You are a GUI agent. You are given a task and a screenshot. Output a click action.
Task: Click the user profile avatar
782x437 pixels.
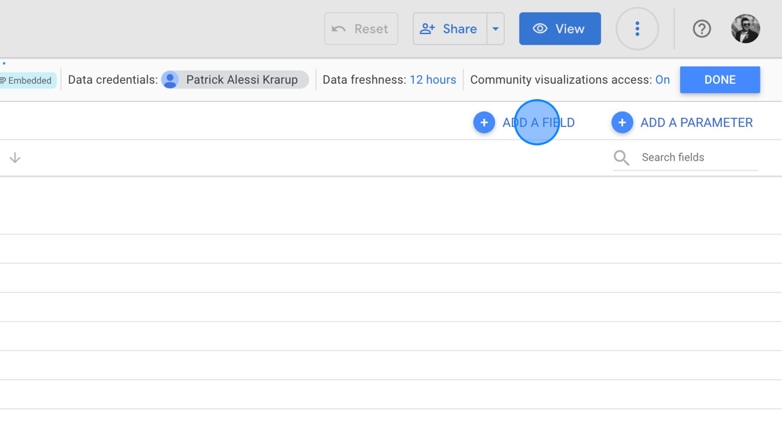coord(745,29)
